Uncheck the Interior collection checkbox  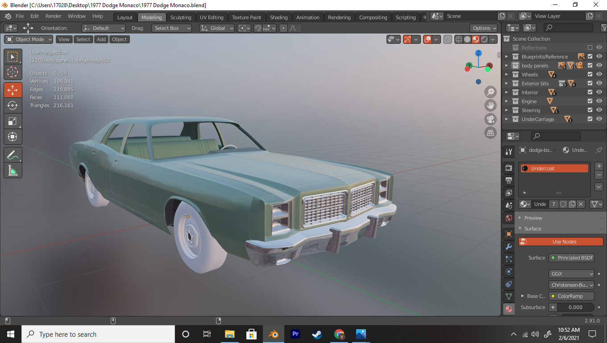(x=590, y=92)
